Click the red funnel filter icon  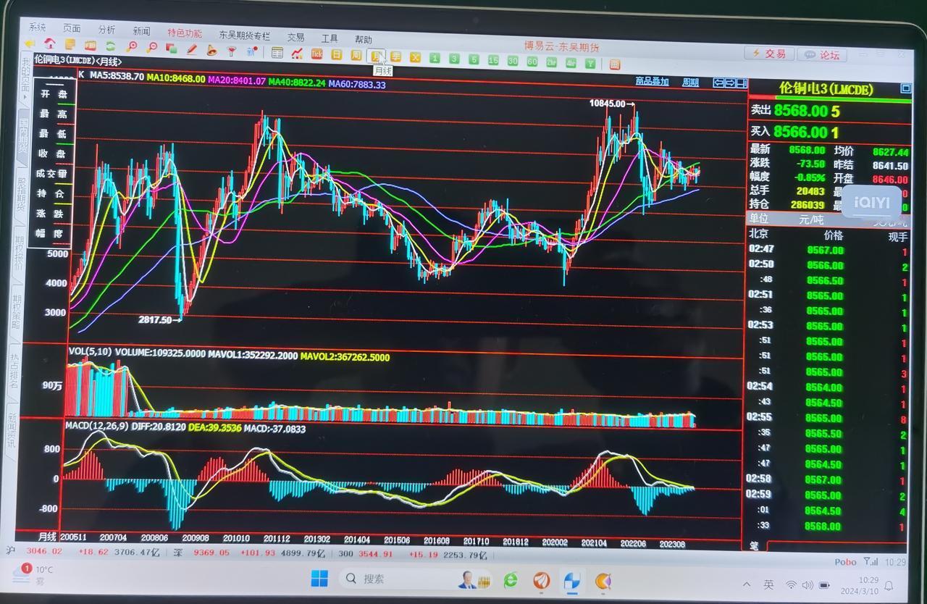pyautogui.click(x=231, y=51)
